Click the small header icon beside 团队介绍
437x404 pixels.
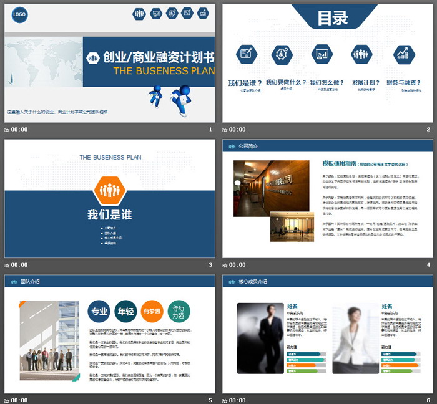tap(14, 282)
